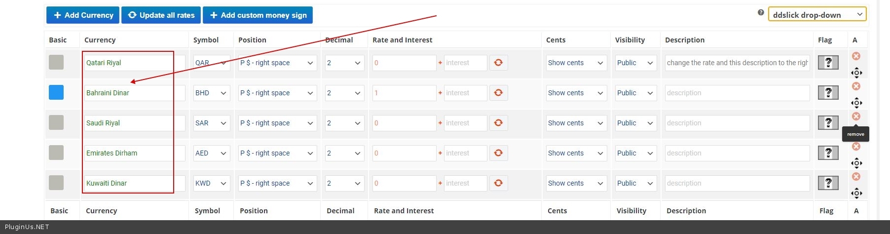Toggle basic currency for Saudi Riyal

tap(56, 122)
